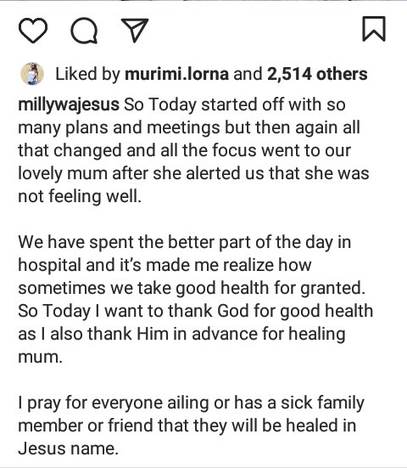
Task: Click the standalone "mum." line
Action: click(41, 358)
